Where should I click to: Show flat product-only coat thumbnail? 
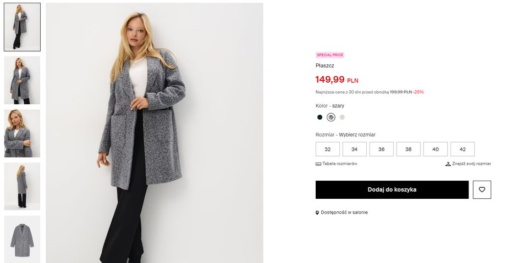pos(22,239)
